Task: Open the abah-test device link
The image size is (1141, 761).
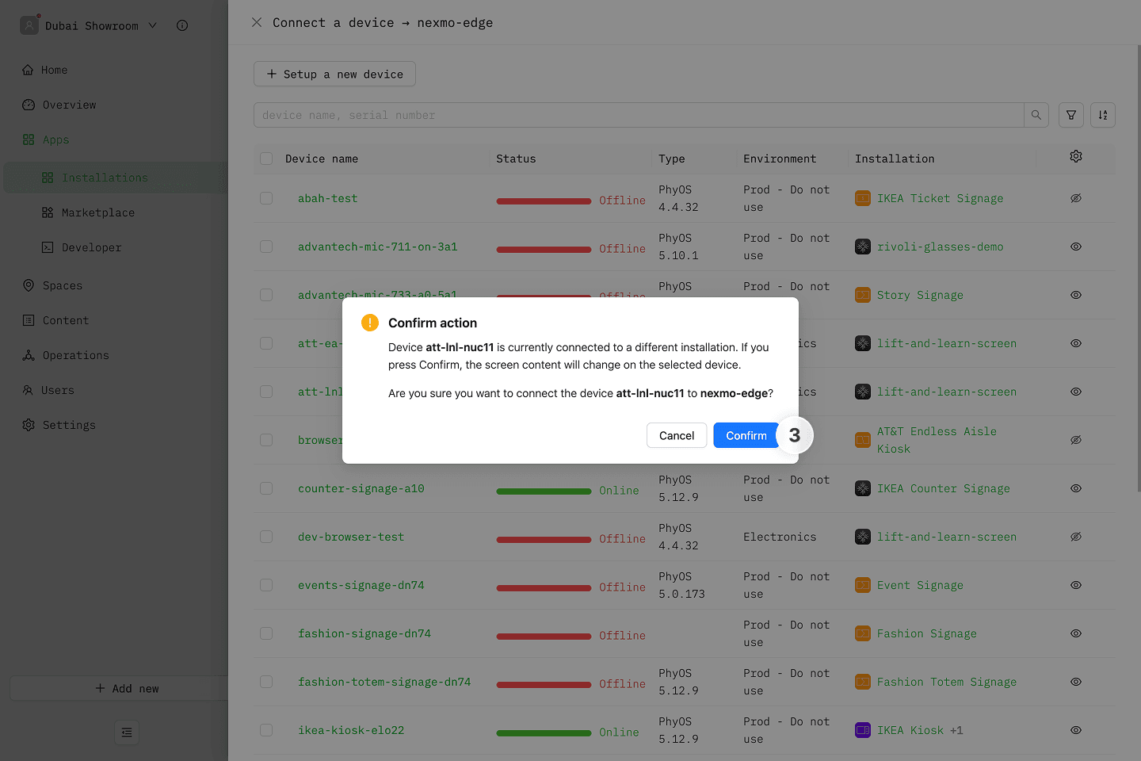Action: pyautogui.click(x=327, y=198)
